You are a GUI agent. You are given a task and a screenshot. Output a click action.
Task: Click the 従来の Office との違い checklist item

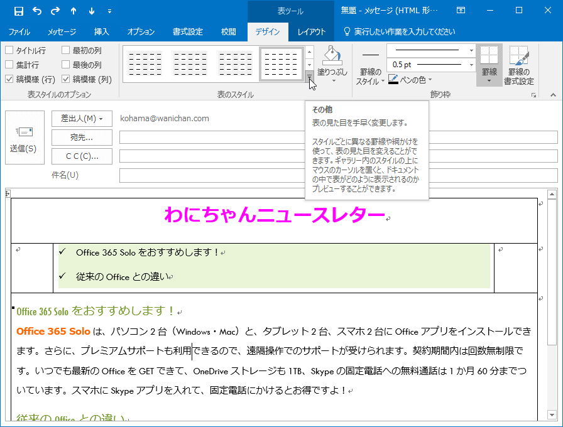coord(123,277)
